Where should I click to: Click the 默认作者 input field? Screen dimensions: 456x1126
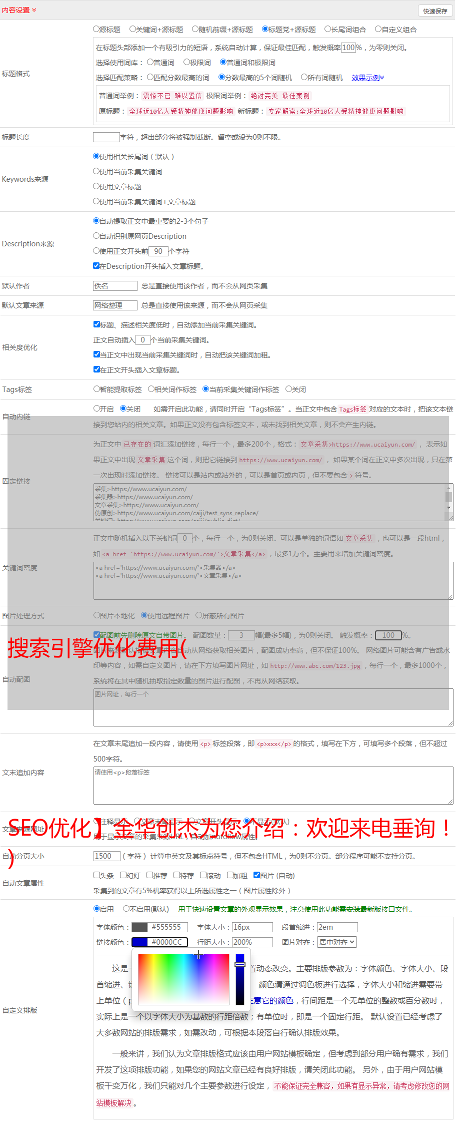click(x=115, y=286)
